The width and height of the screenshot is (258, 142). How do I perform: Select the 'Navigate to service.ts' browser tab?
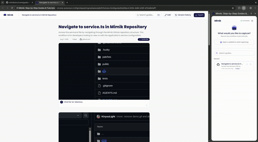point(49,3)
